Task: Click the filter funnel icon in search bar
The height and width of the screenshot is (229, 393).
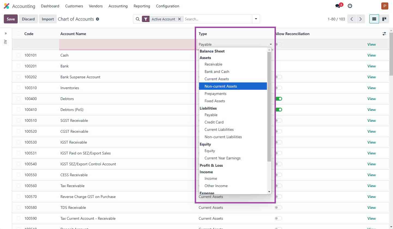Action: click(146, 19)
